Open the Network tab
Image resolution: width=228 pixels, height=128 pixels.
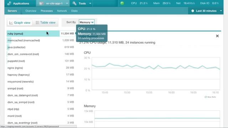[x=62, y=11]
